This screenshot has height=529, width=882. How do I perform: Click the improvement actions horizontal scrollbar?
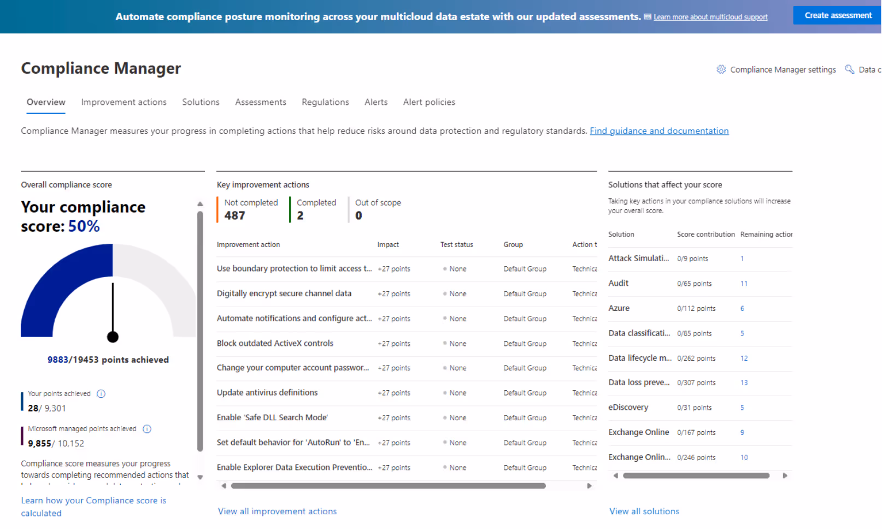tap(388, 486)
